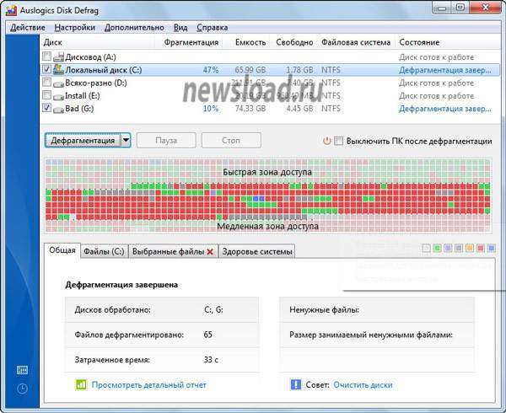This screenshot has height=413, width=506.
Task: Select the Локальный диск (C:) row name
Action: tap(103, 70)
